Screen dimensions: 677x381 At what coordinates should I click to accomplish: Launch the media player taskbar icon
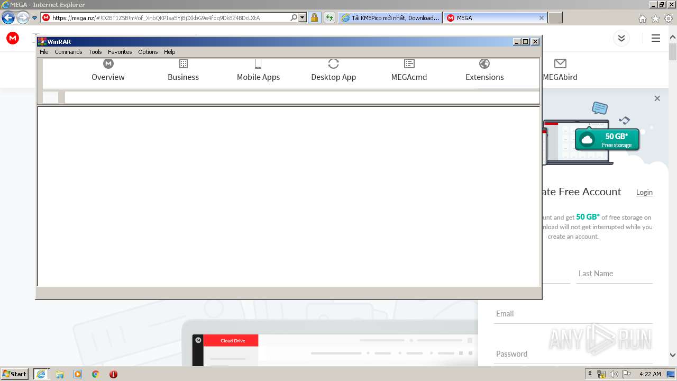(78, 374)
